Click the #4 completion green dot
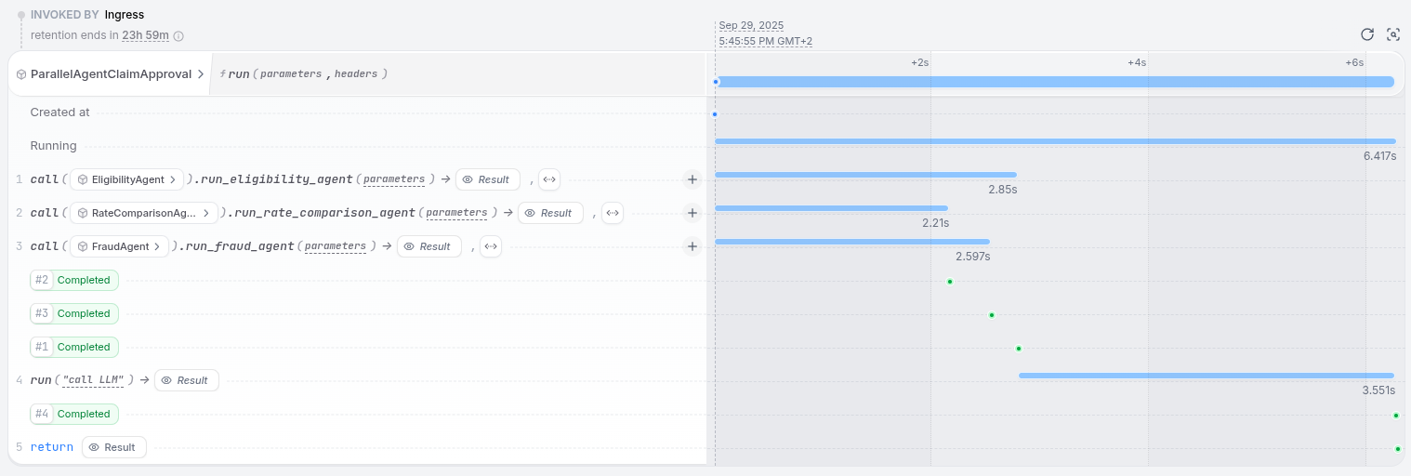 pos(1396,416)
